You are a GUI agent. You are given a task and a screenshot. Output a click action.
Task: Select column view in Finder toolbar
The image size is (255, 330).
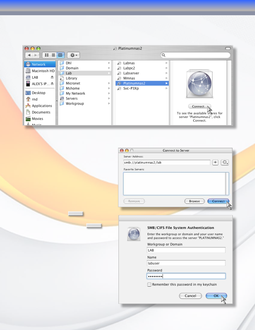click(60, 55)
